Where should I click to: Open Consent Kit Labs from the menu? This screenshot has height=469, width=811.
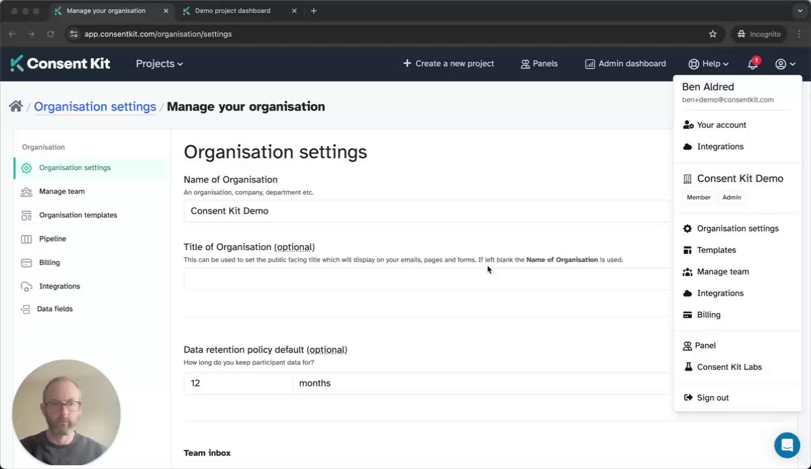[x=729, y=367]
